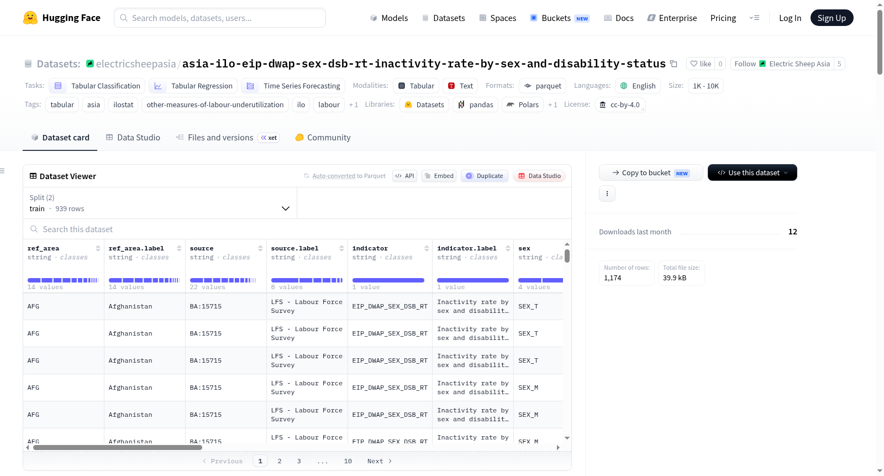
Task: Copy dataset name with the copy icon
Action: pos(673,64)
